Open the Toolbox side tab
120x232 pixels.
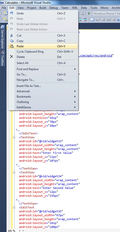2,58
